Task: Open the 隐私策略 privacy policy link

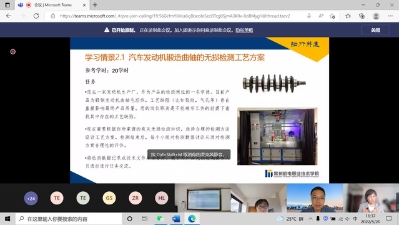Action: tap(244, 30)
